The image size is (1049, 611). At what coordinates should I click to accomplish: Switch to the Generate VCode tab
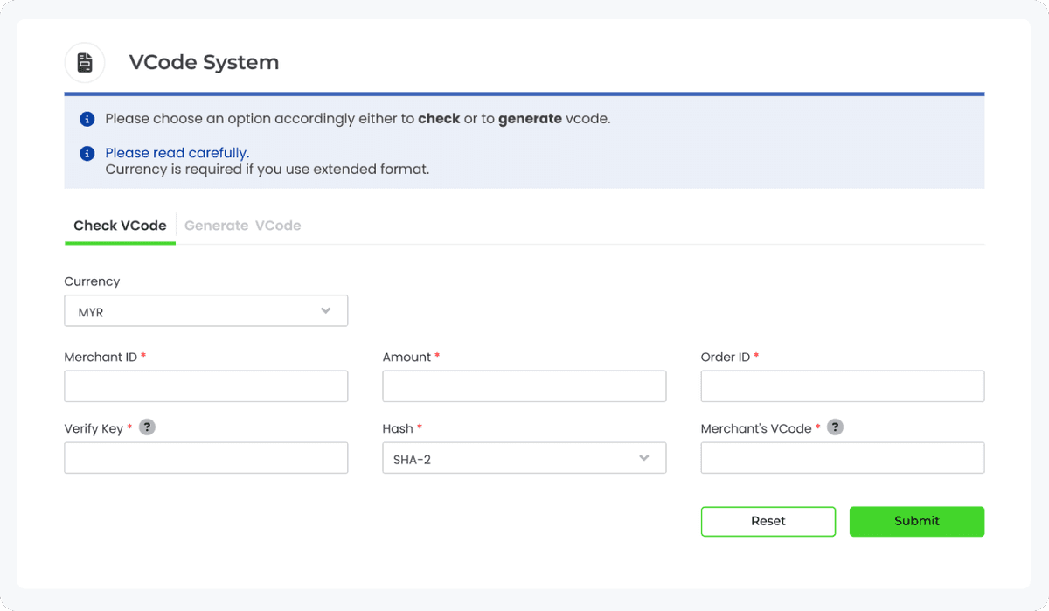242,225
